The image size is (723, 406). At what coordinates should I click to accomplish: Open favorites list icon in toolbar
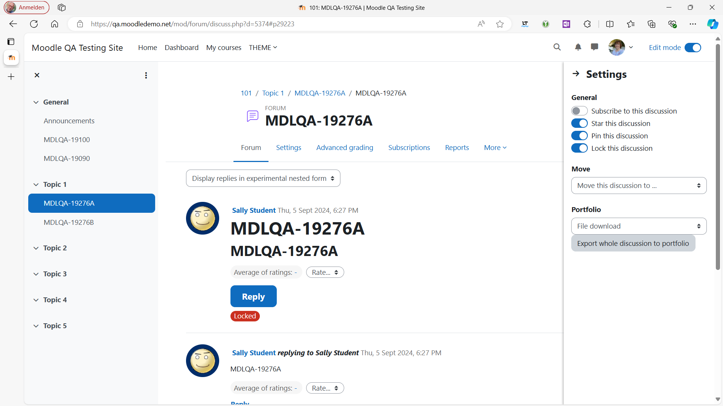coord(631,24)
